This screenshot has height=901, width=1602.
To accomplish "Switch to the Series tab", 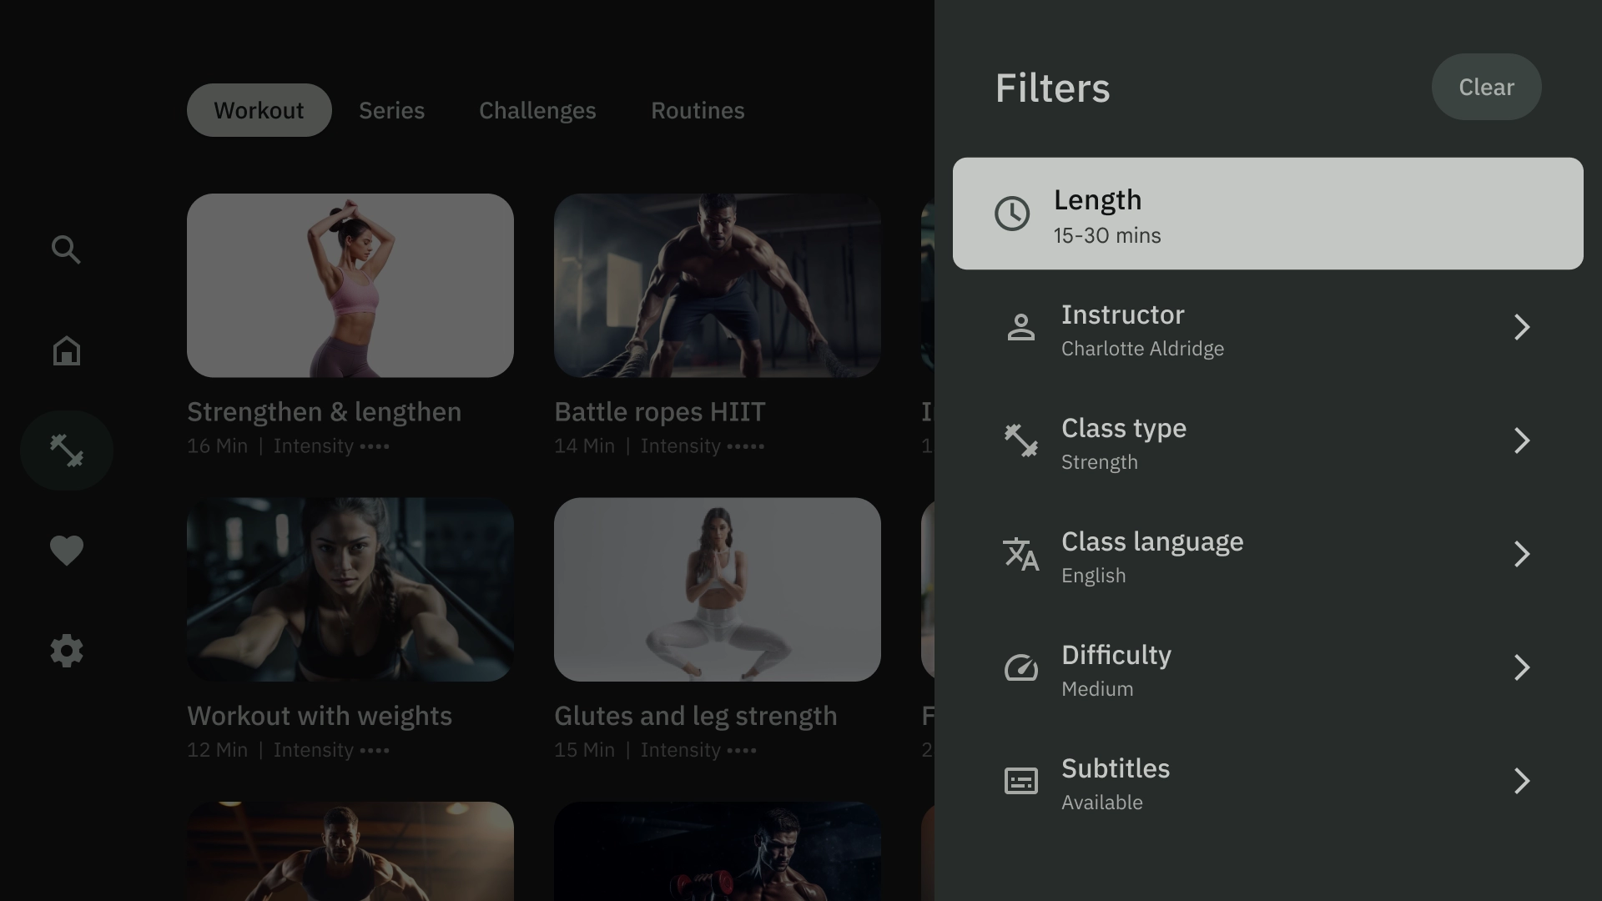I will tap(391, 110).
